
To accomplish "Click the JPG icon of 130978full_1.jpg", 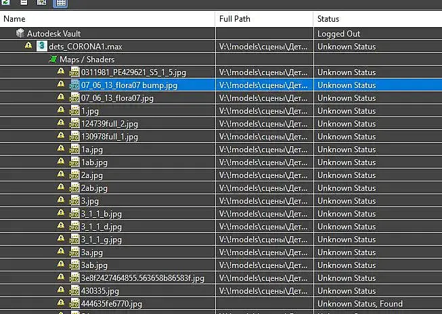I will [74, 137].
